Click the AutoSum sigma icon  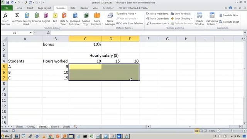(x=17, y=15)
